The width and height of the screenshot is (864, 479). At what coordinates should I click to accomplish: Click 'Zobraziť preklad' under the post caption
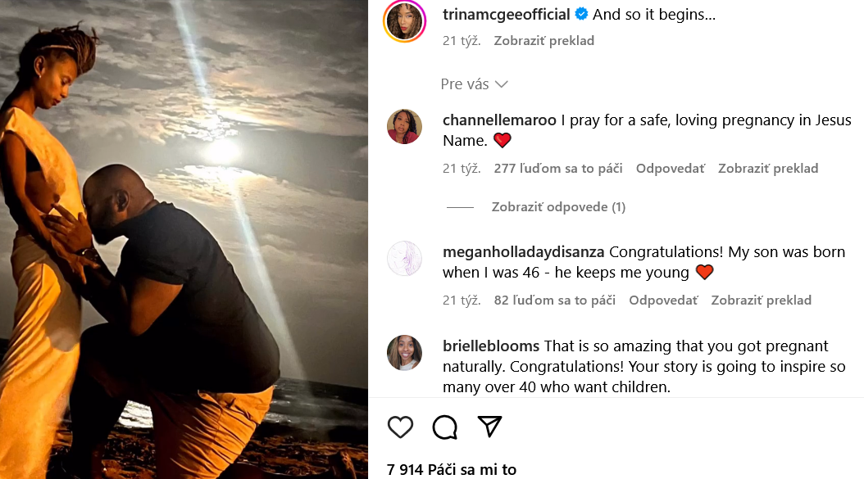(x=543, y=41)
